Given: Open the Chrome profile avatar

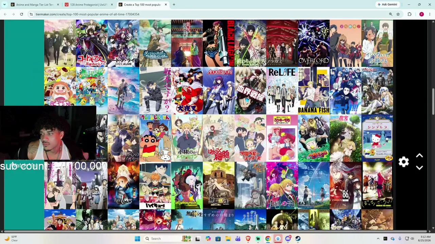Looking at the screenshot, I should pyautogui.click(x=421, y=14).
